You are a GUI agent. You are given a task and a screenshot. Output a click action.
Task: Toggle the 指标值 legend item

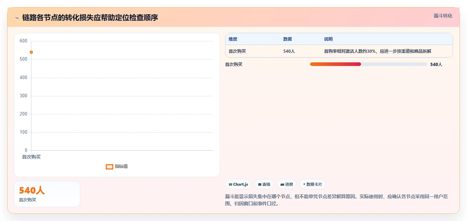point(117,166)
